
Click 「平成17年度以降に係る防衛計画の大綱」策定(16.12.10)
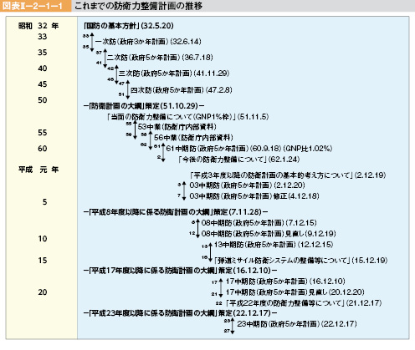click(180, 271)
